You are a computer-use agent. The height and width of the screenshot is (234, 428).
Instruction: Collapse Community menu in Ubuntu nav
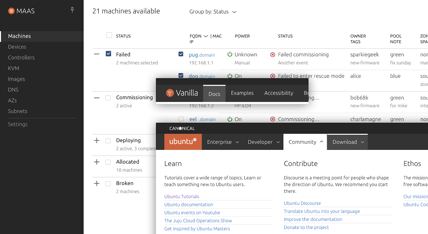point(305,142)
